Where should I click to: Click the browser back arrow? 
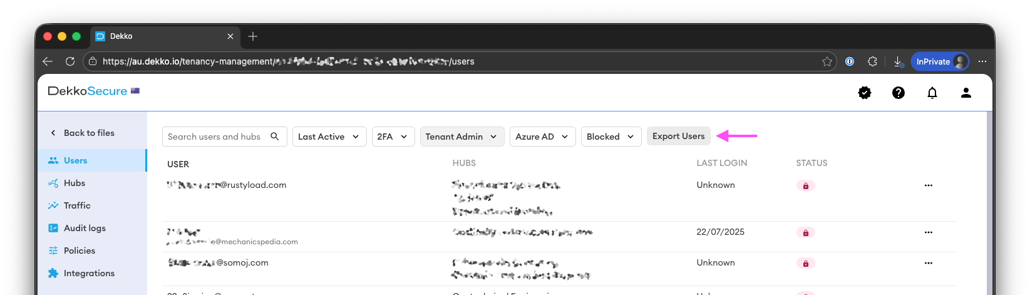click(x=48, y=61)
